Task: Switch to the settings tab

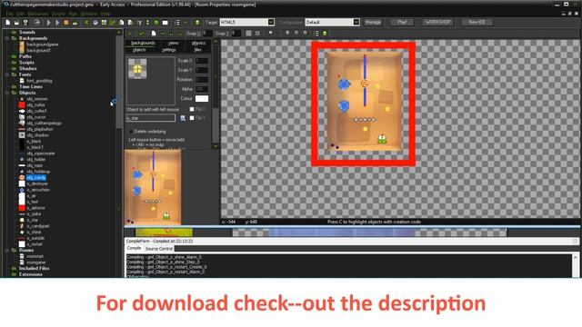Action: 169,50
